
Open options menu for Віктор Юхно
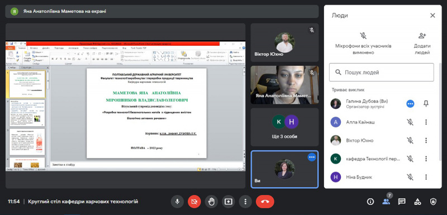[426, 140]
